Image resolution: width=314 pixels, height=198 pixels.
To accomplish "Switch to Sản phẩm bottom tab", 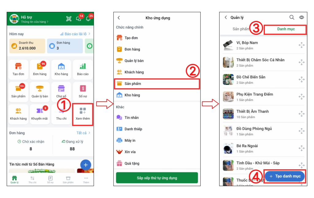I will (68, 180).
